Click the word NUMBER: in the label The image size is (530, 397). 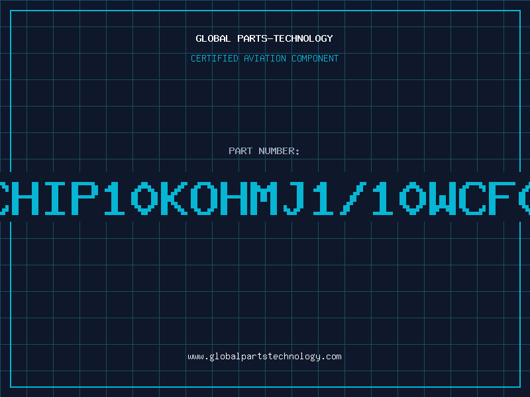(279, 151)
